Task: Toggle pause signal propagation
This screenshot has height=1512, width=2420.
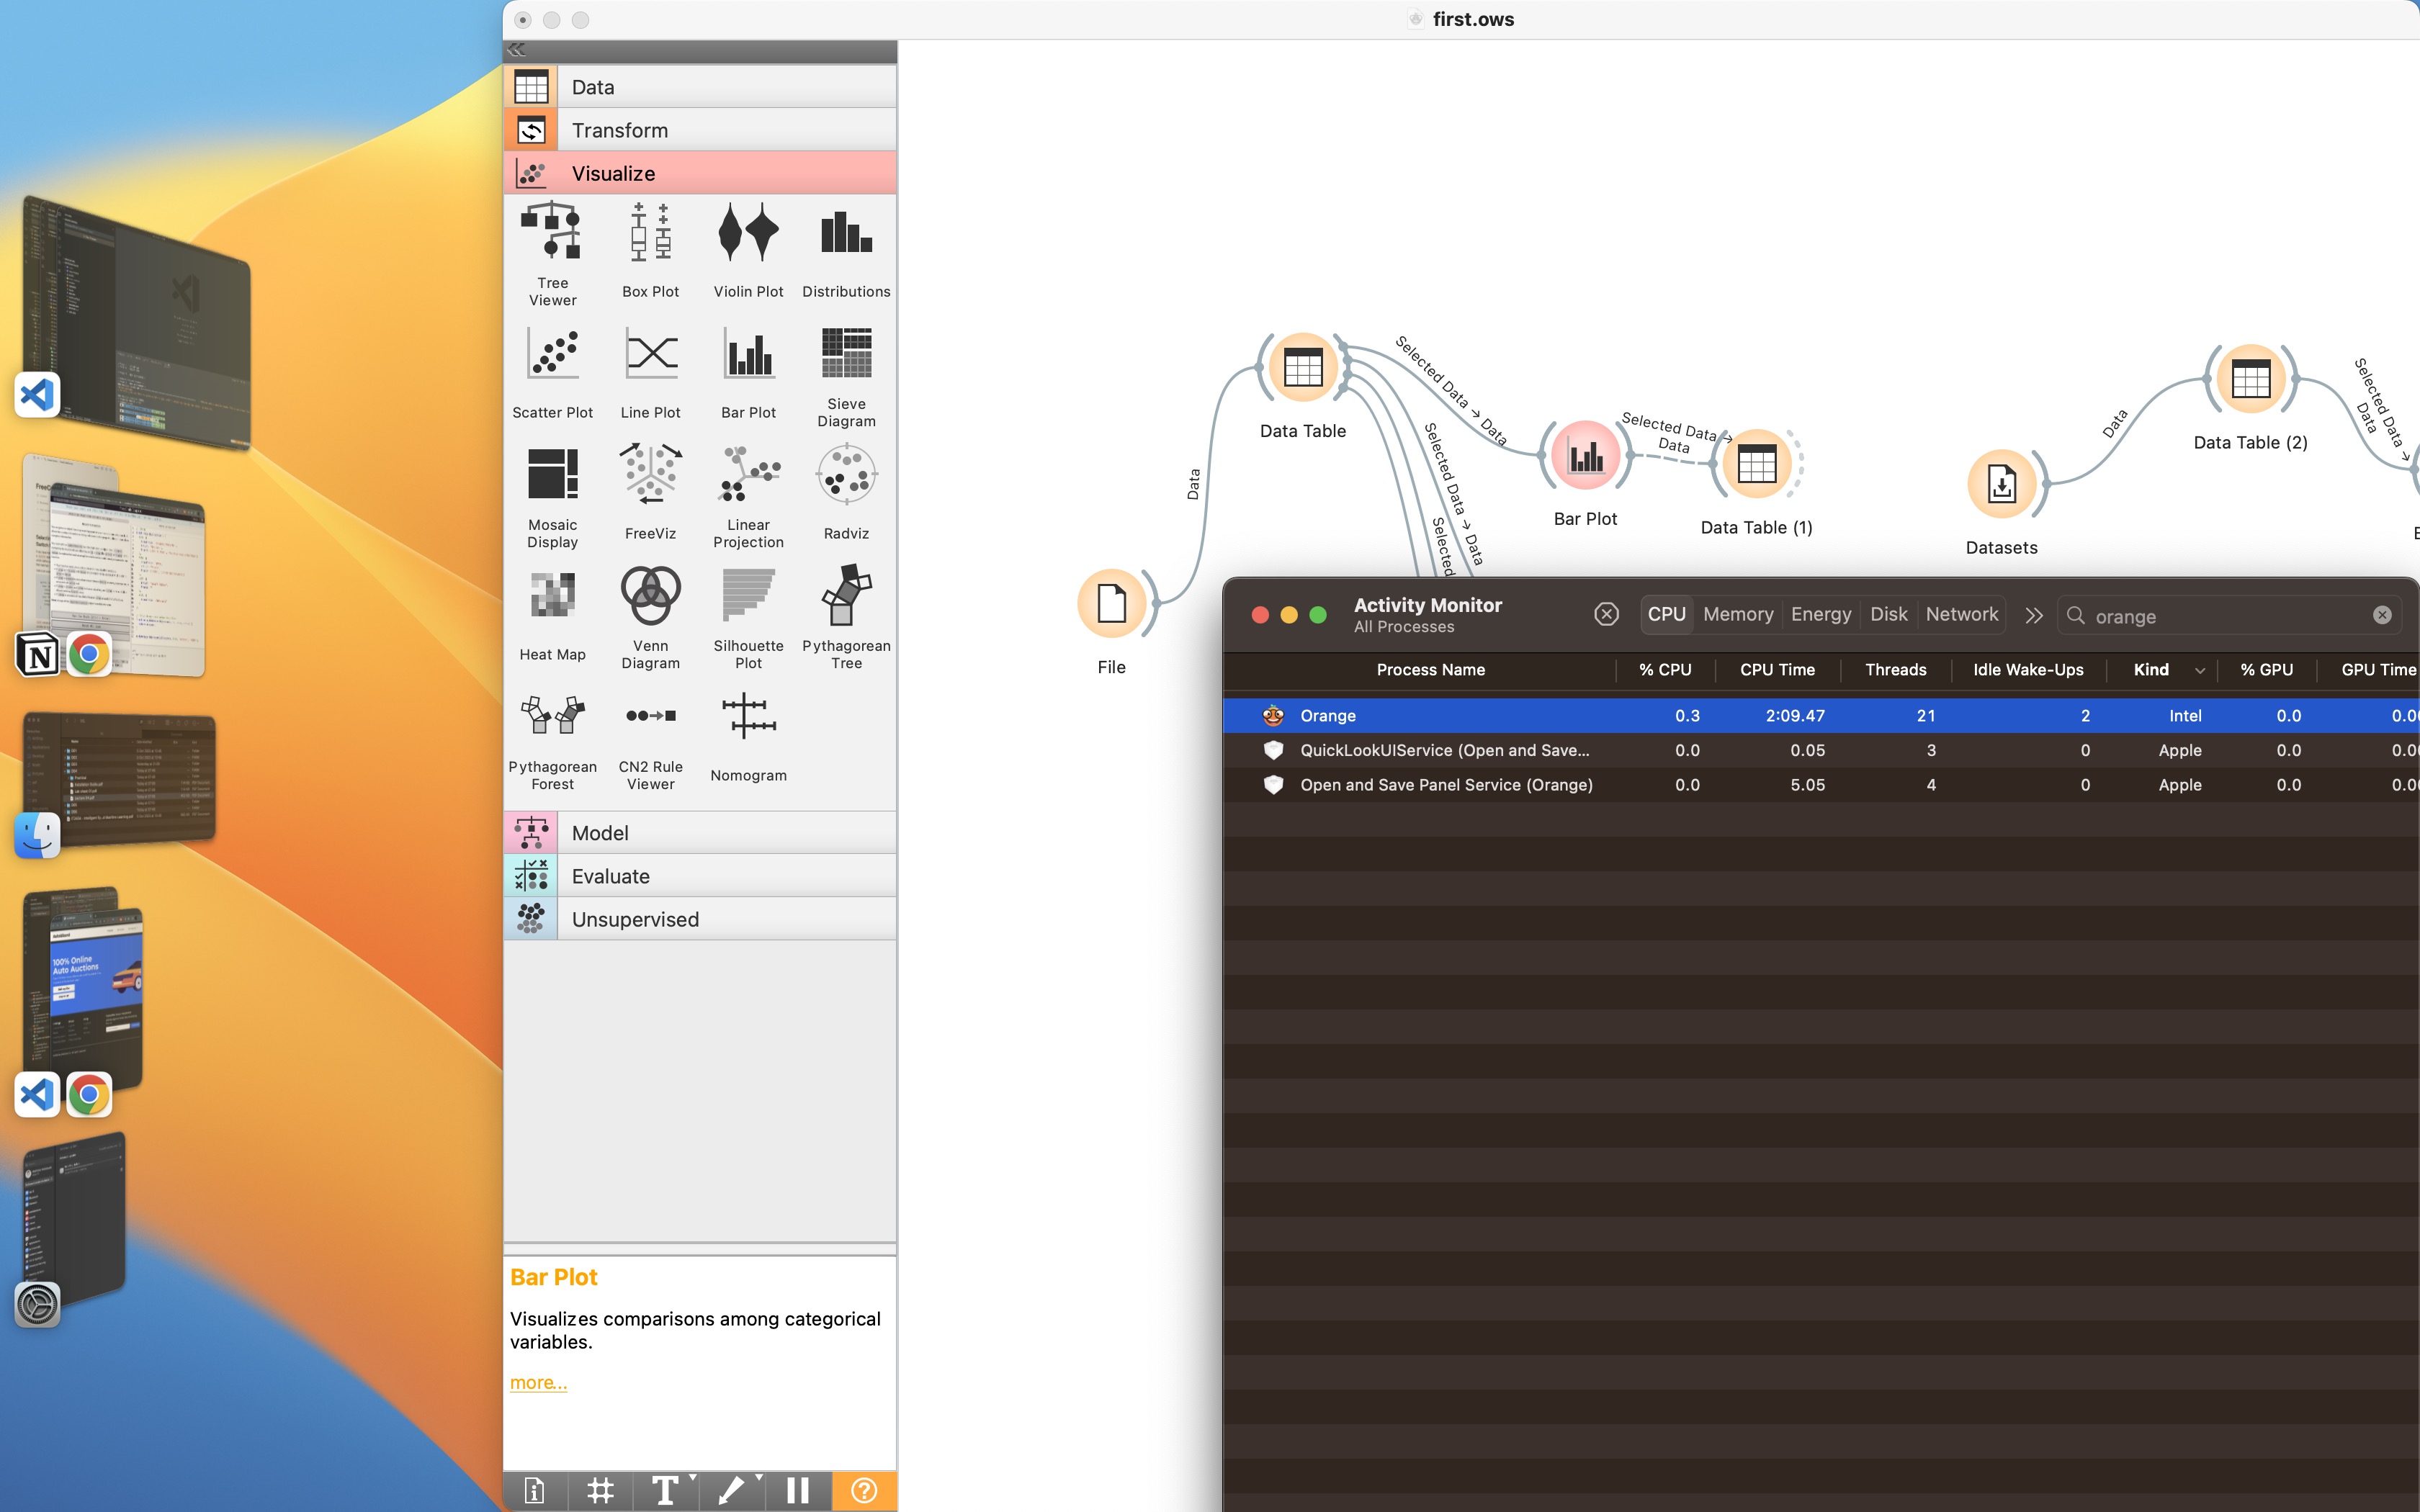Action: pyautogui.click(x=798, y=1490)
